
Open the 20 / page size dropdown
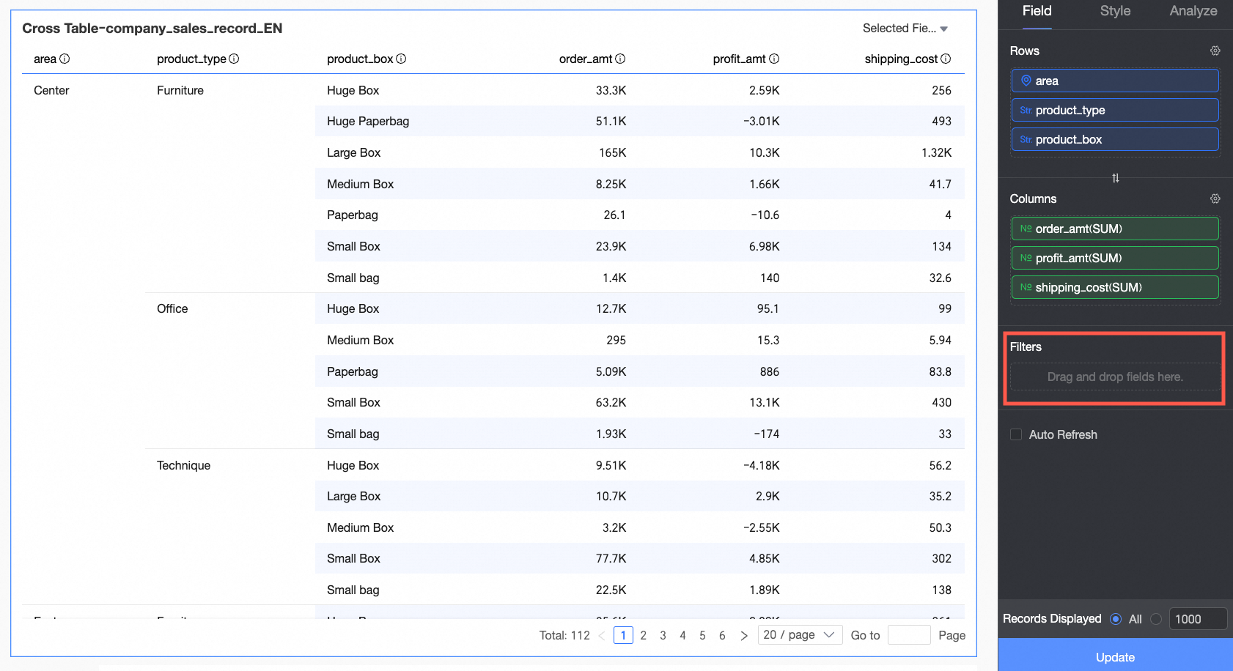[x=798, y=635]
